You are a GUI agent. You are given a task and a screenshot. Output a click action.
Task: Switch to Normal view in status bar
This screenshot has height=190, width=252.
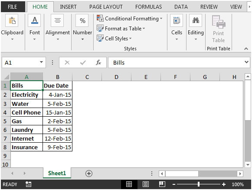pos(129,184)
